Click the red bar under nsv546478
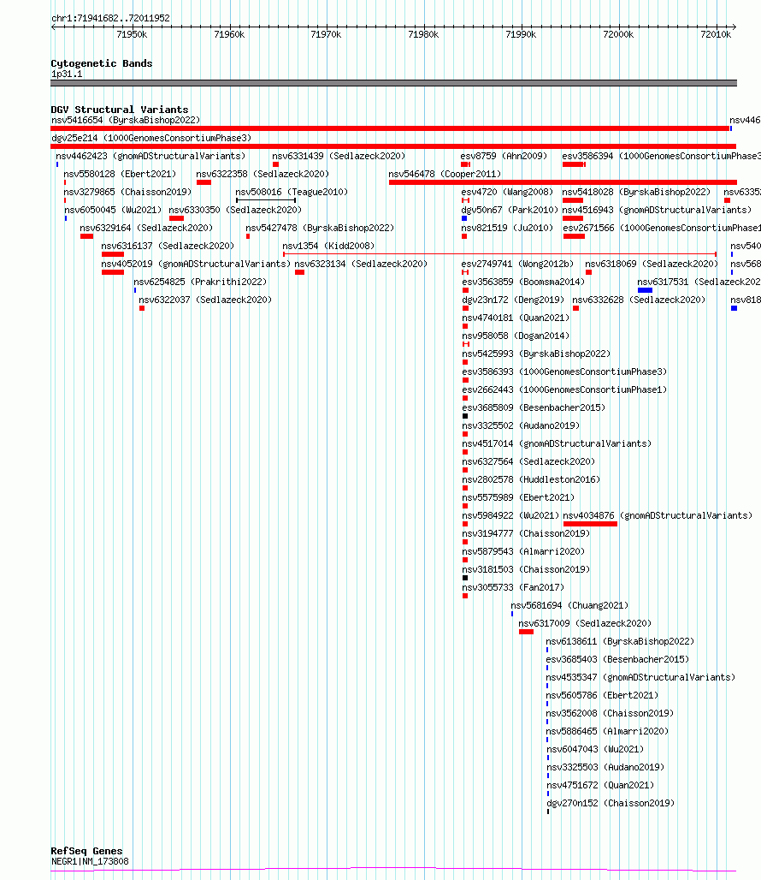This screenshot has width=761, height=880. click(563, 182)
